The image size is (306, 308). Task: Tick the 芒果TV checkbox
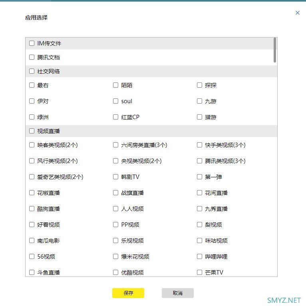click(x=199, y=272)
